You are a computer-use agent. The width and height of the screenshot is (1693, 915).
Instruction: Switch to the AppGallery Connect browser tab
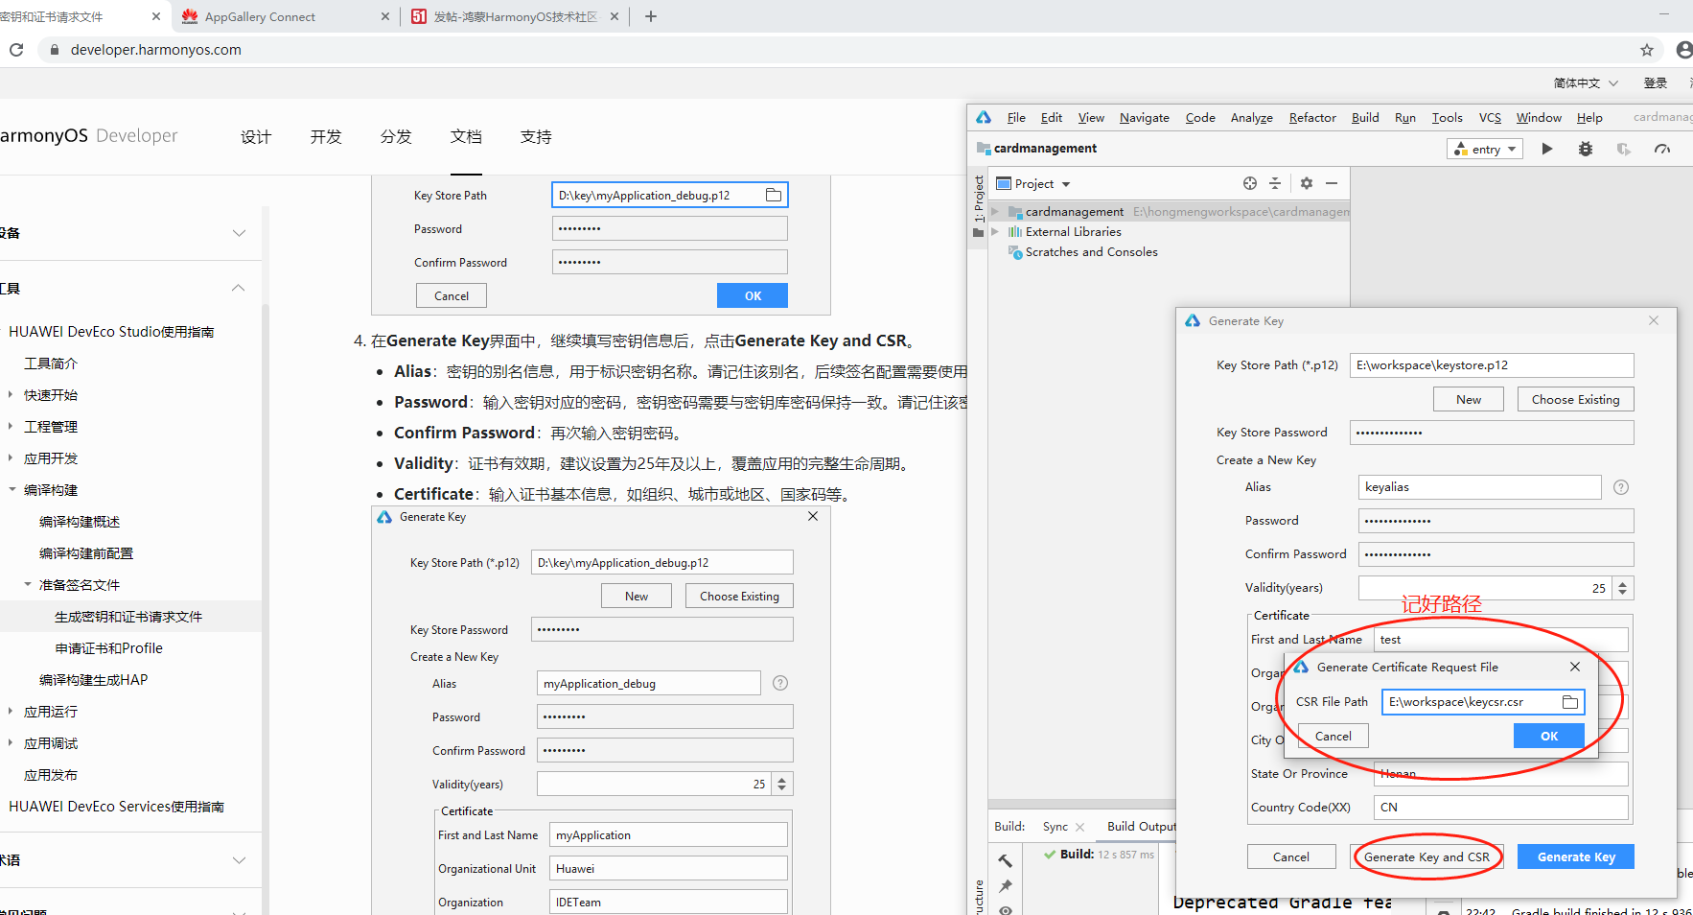click(286, 16)
